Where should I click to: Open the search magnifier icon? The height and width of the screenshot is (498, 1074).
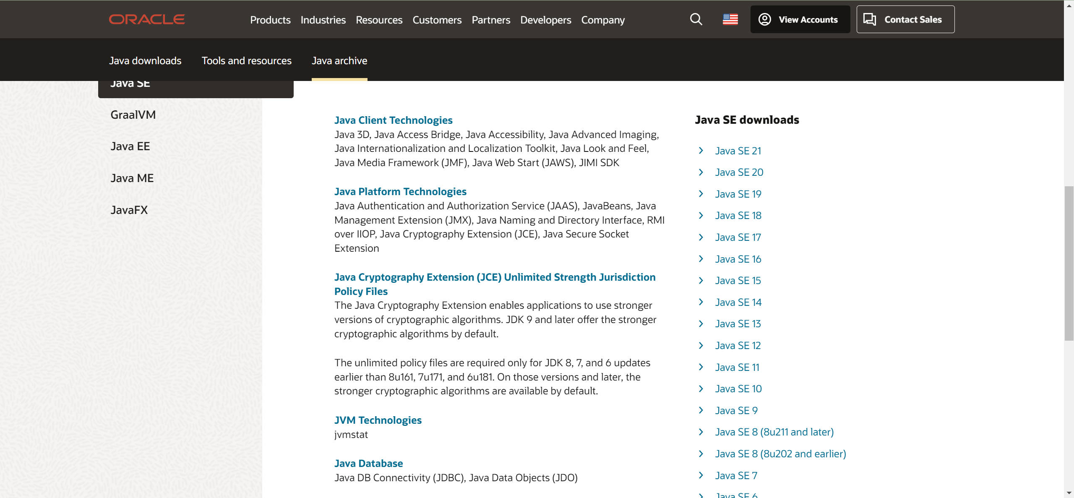click(x=696, y=19)
